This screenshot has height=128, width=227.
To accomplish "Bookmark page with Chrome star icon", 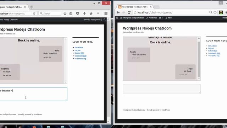I will 215,12.
